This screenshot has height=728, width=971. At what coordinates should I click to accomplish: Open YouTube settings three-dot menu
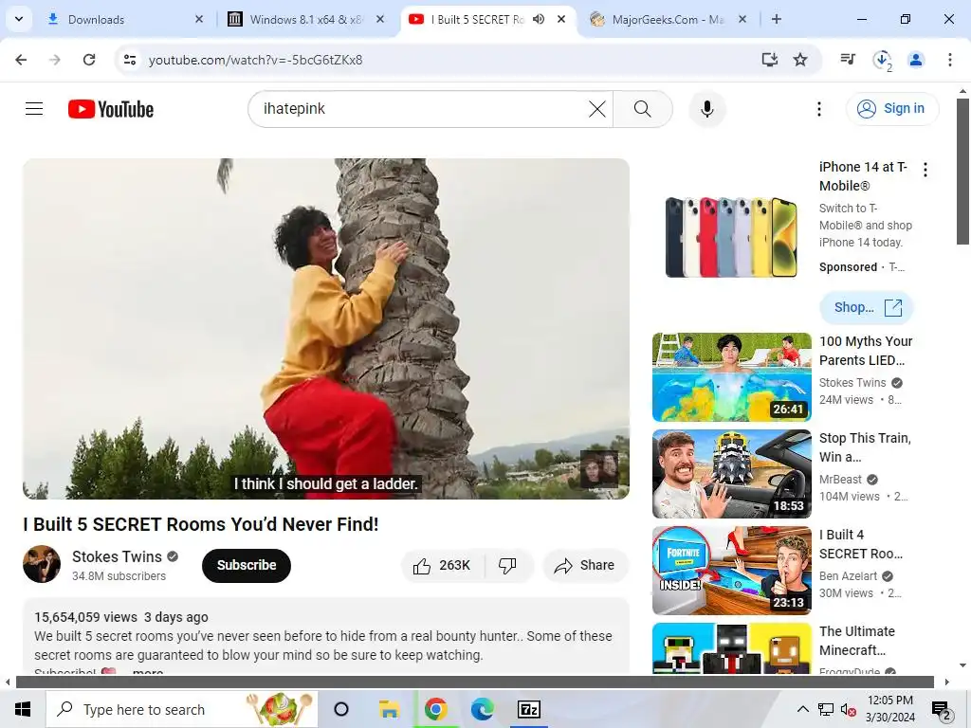tap(818, 109)
